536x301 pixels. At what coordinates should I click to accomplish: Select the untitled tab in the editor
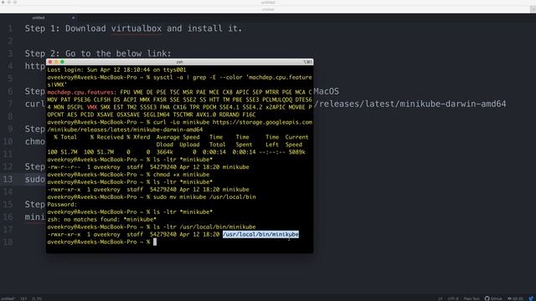point(39,18)
